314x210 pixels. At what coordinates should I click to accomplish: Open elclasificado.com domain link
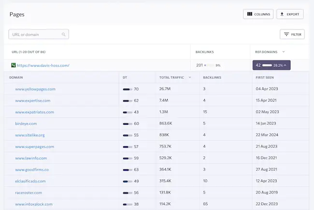tap(30, 181)
